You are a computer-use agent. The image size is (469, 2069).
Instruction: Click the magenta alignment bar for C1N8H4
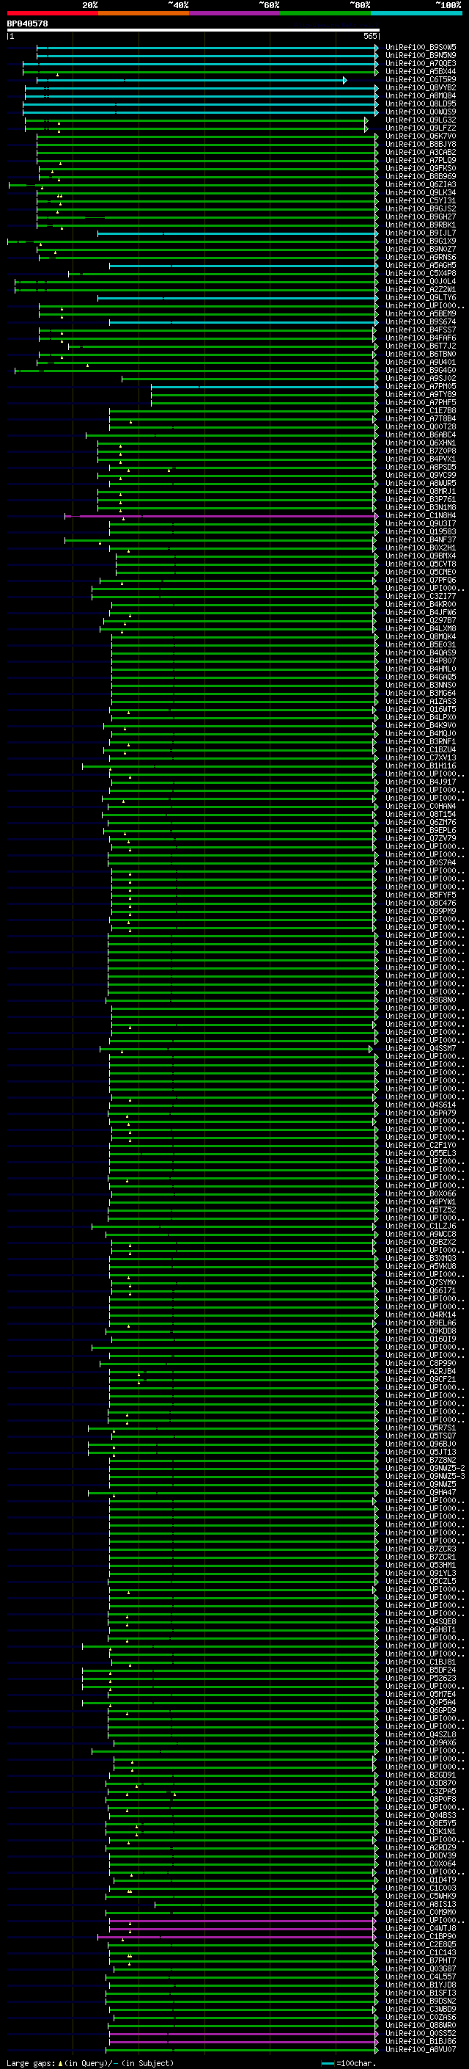tap(221, 516)
